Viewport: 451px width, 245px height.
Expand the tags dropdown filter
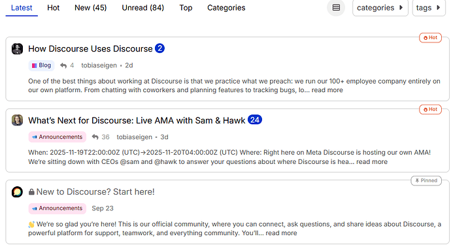(429, 8)
